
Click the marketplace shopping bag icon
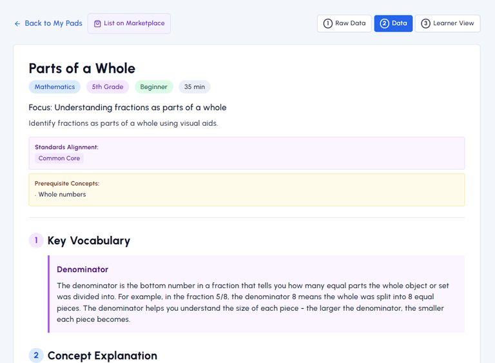point(97,23)
